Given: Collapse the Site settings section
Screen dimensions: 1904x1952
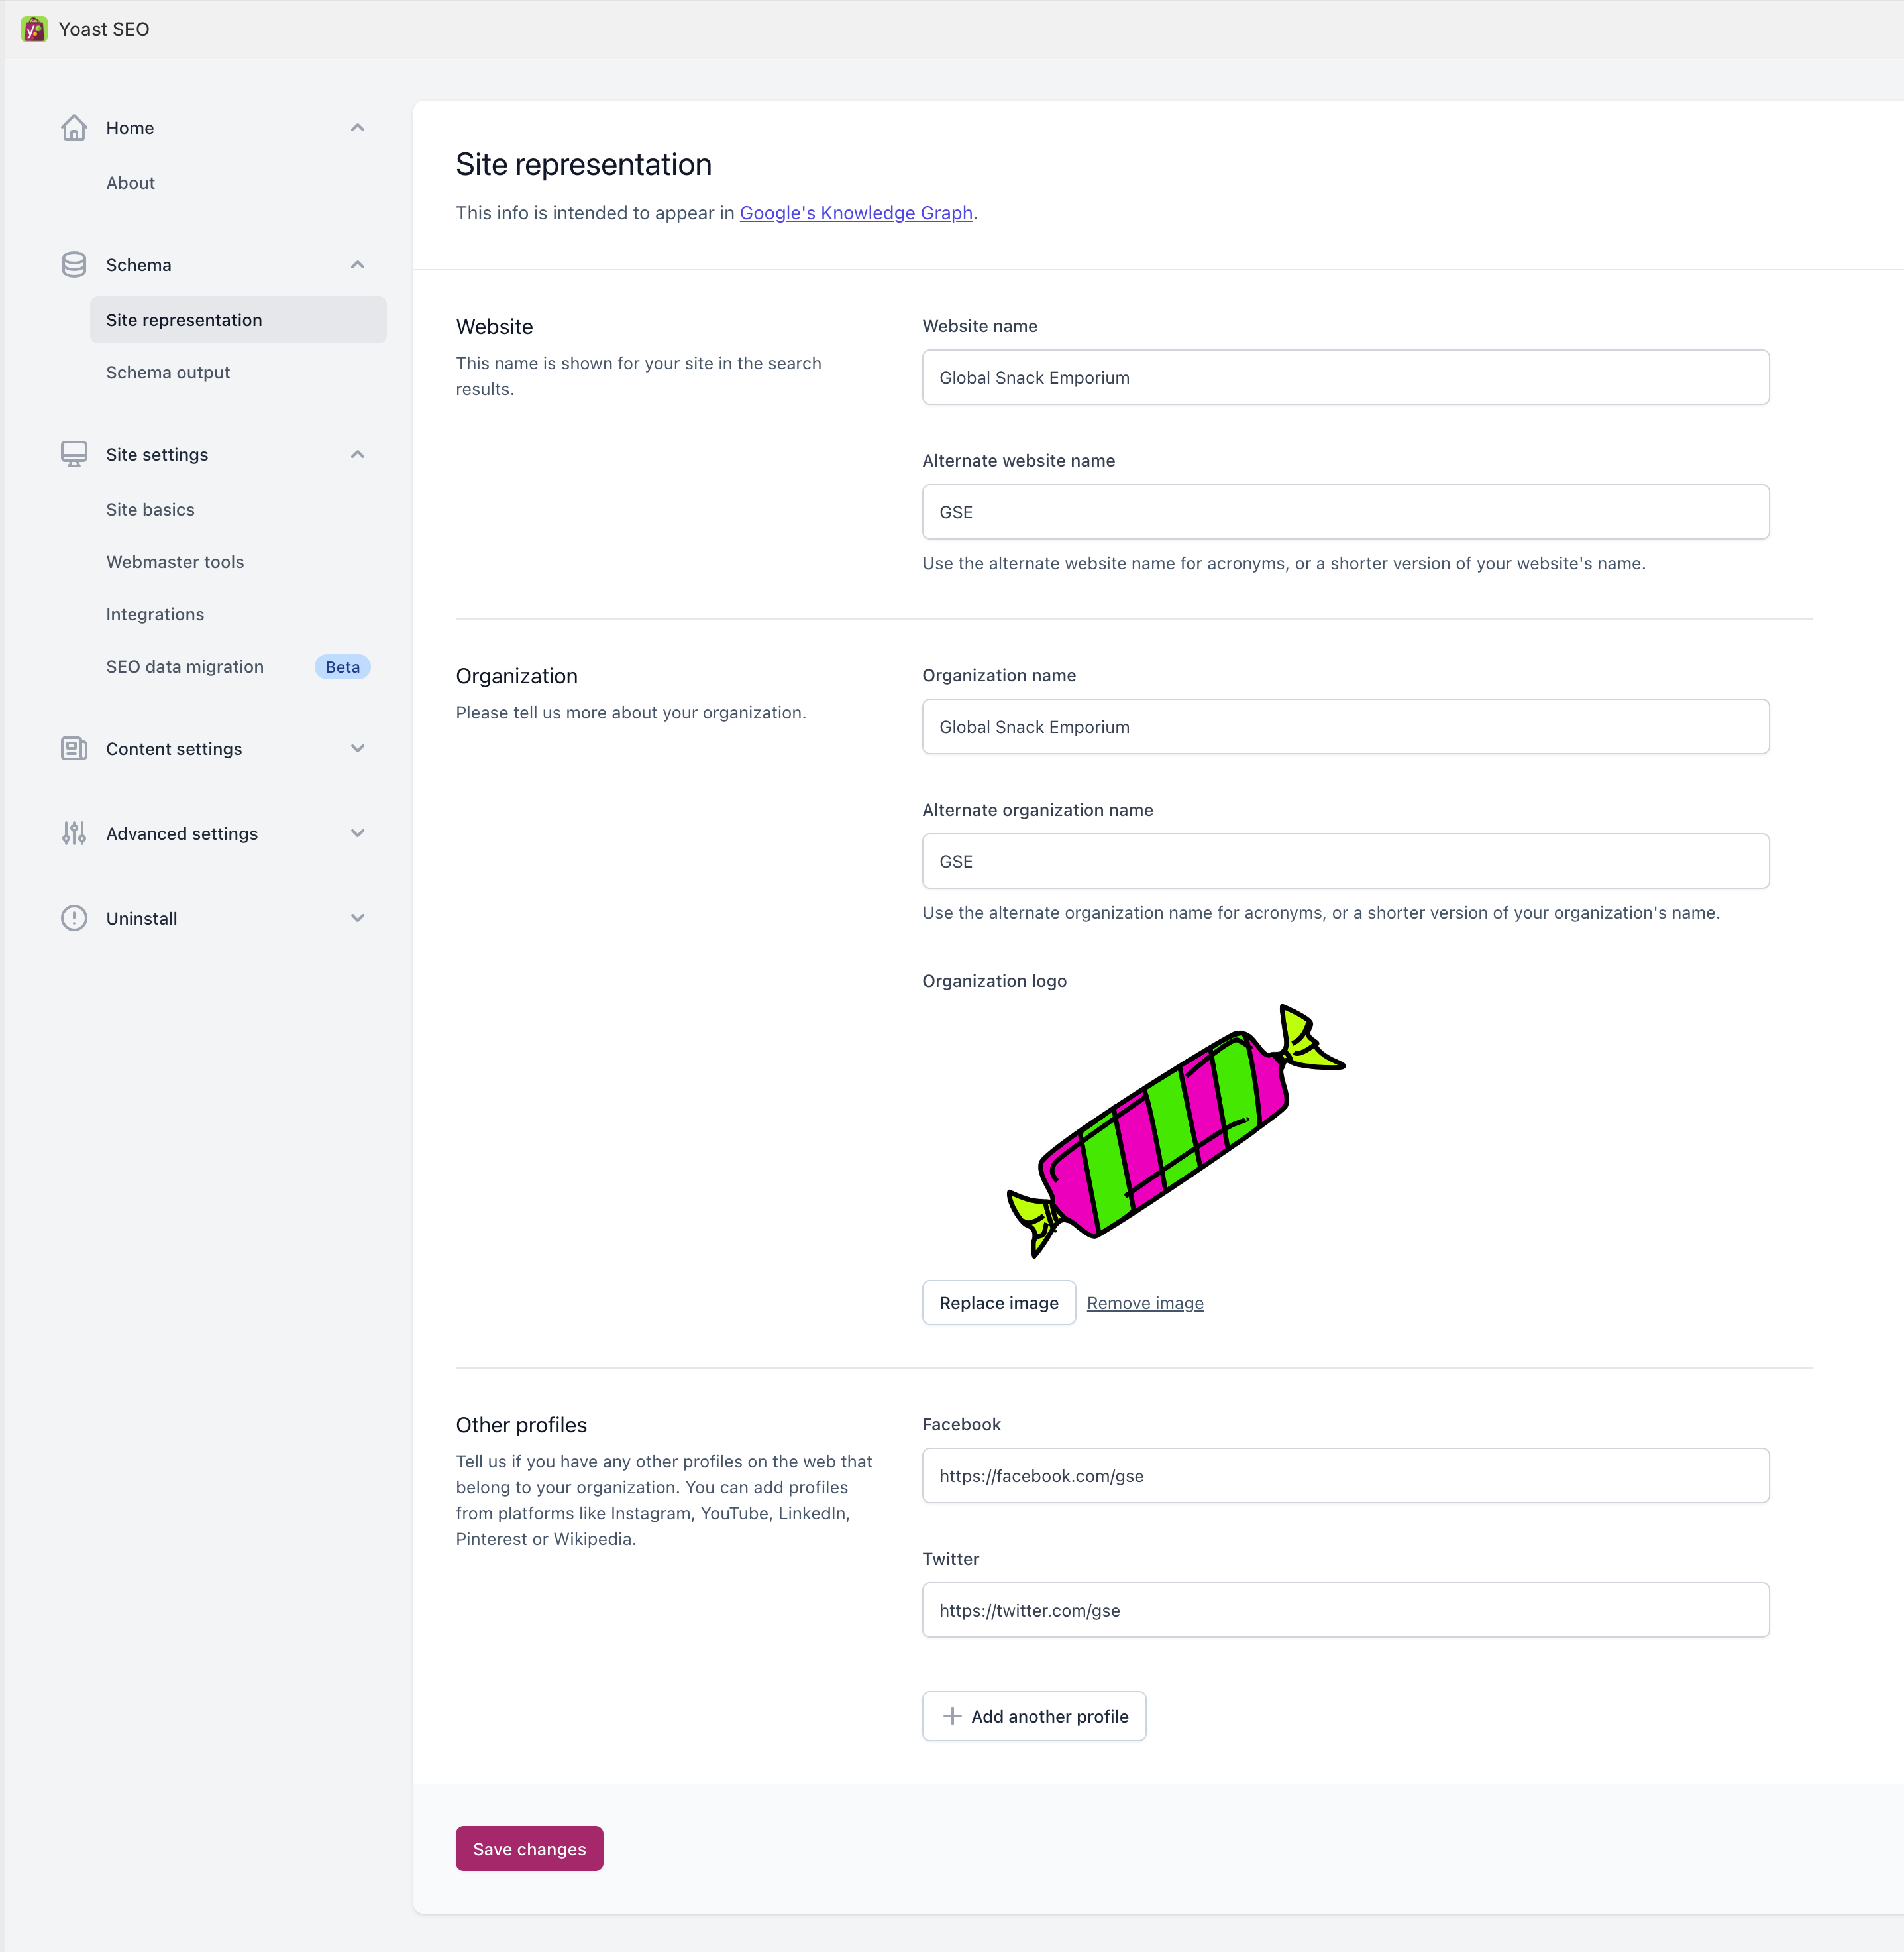Looking at the screenshot, I should click(x=357, y=454).
